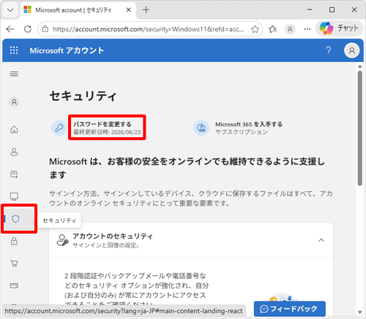The width and height of the screenshot is (366, 319).
Task: Open the Privacy padlock sidebar icon
Action: pos(14,241)
